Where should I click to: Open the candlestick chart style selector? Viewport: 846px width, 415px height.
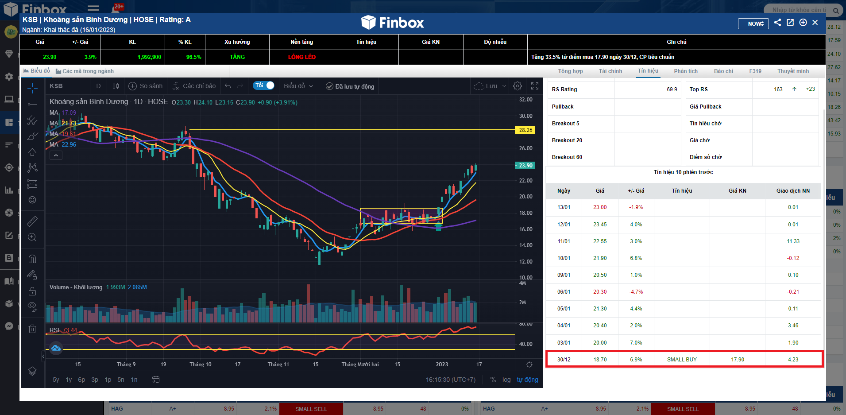(116, 86)
